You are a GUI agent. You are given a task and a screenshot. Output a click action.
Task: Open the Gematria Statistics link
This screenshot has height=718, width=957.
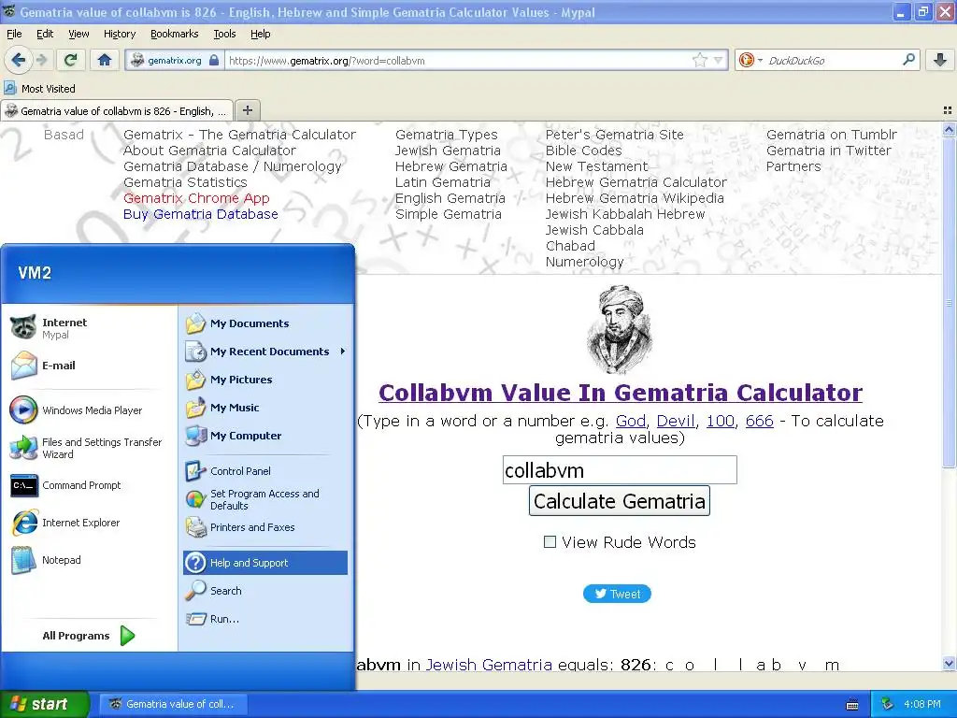(185, 182)
